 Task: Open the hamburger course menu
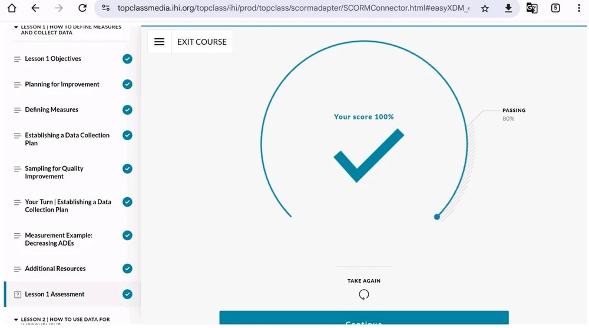pyautogui.click(x=159, y=42)
